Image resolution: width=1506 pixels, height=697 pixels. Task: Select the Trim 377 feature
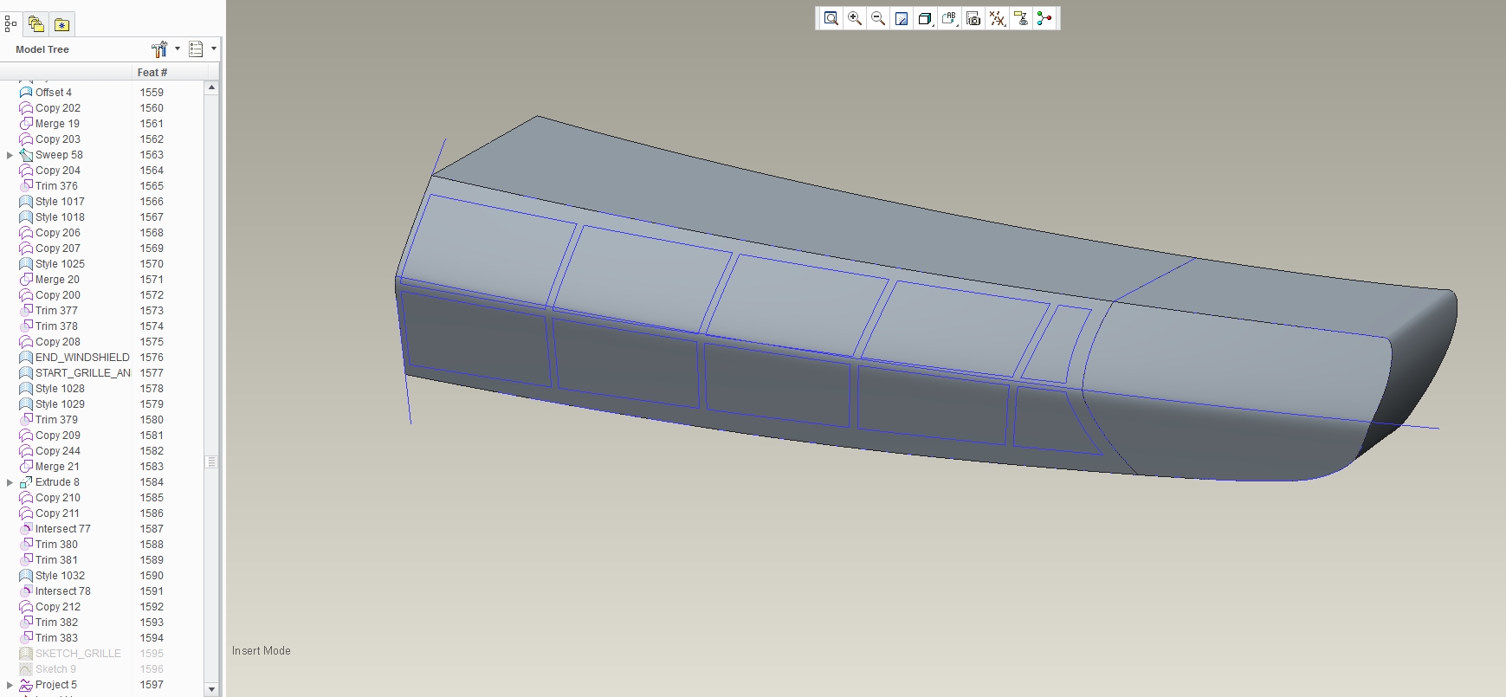pyautogui.click(x=56, y=311)
